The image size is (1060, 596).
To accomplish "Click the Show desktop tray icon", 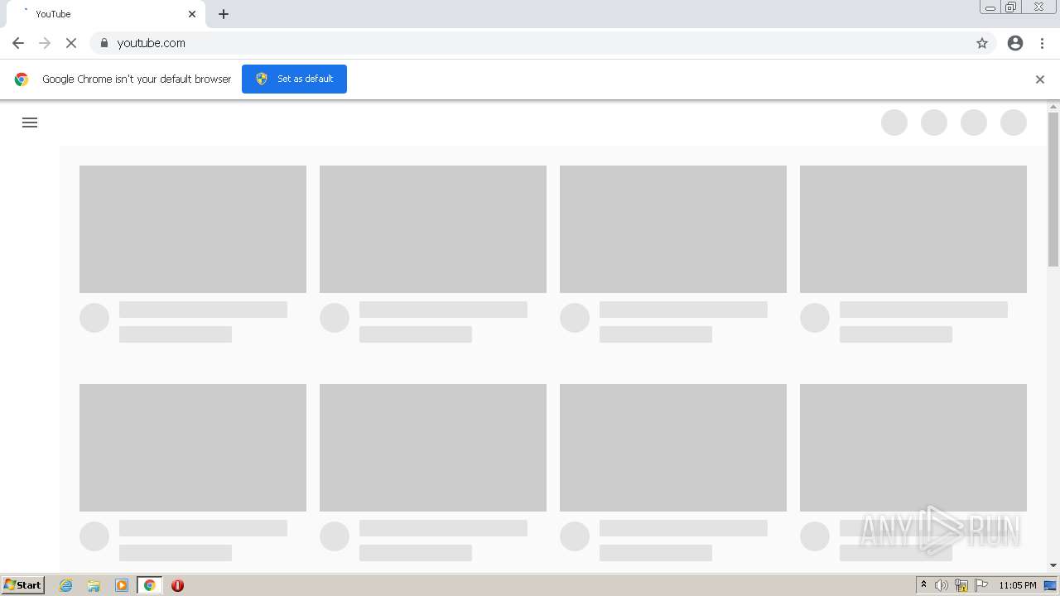I will pyautogui.click(x=1051, y=585).
